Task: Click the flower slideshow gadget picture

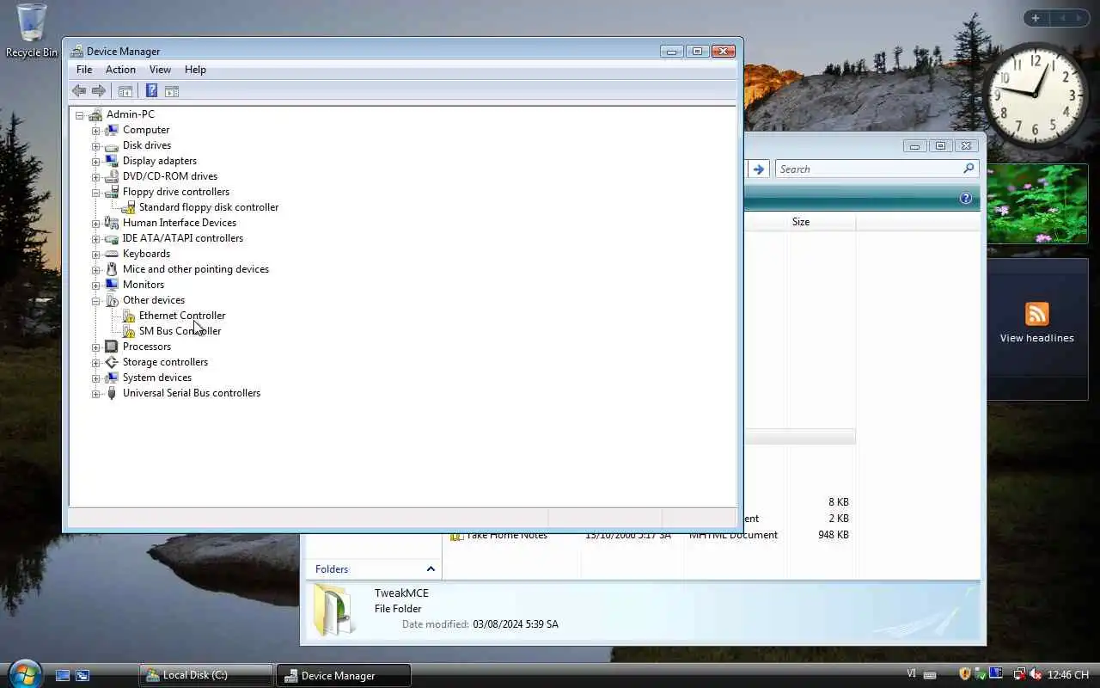Action: pyautogui.click(x=1037, y=203)
